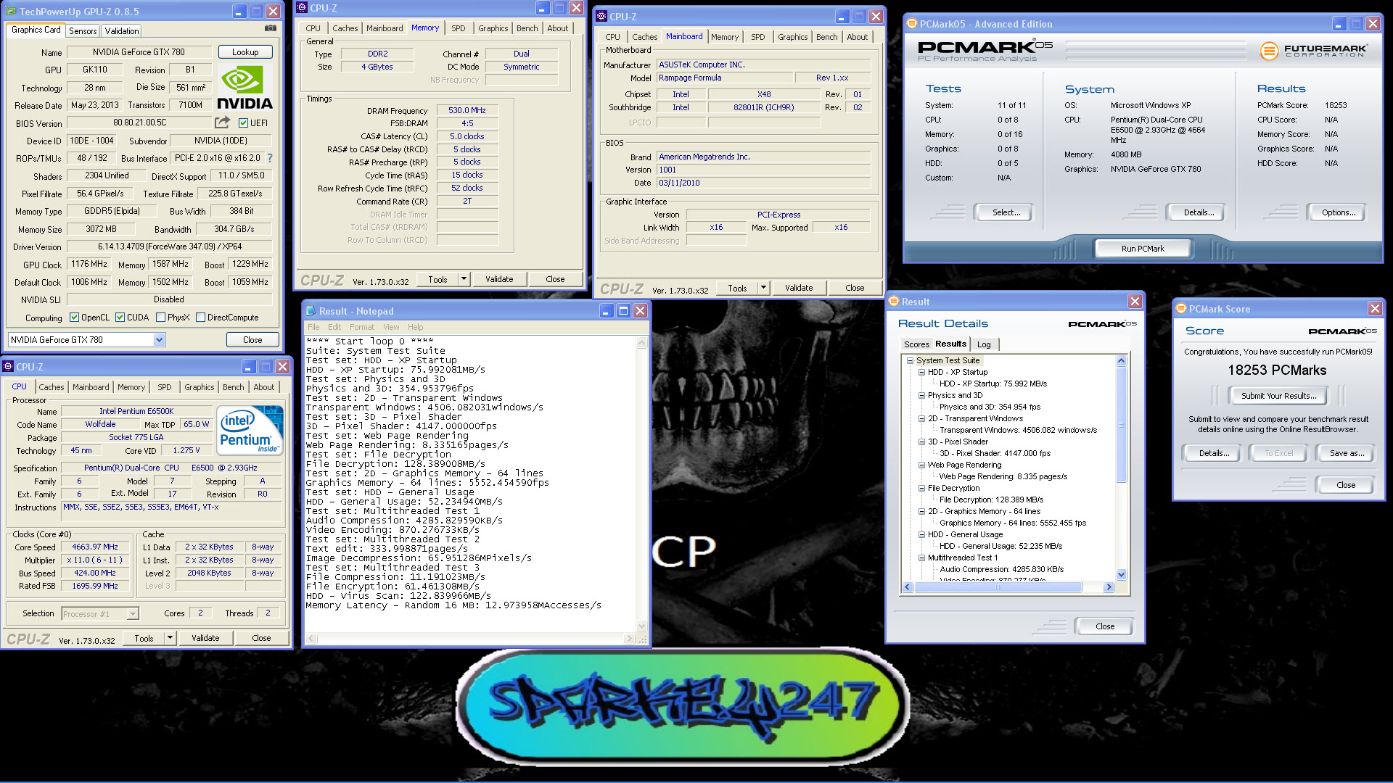Click the Run PCMark button

1143,249
